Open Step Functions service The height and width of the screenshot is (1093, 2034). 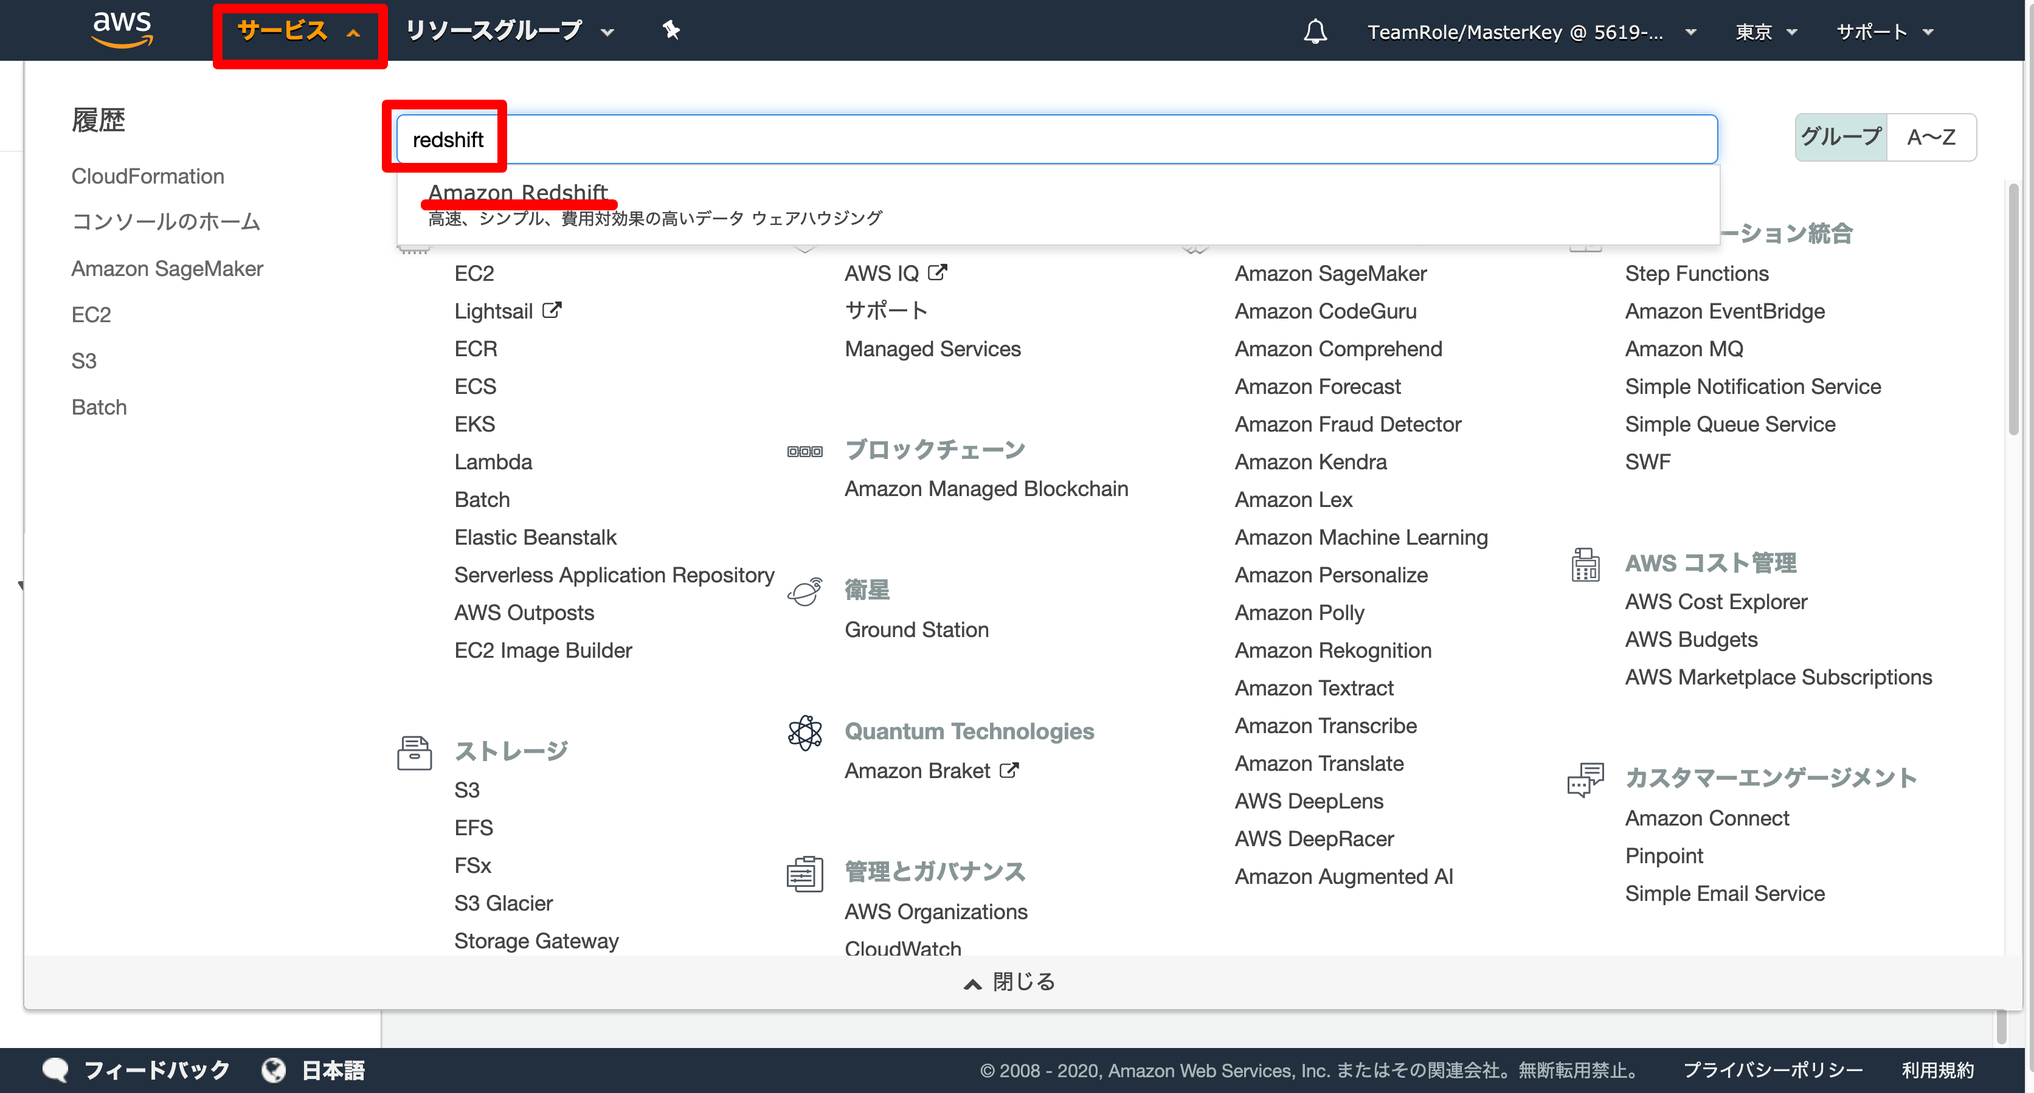(1696, 273)
